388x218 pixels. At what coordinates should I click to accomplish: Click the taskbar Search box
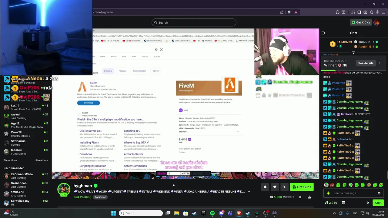pos(140,213)
